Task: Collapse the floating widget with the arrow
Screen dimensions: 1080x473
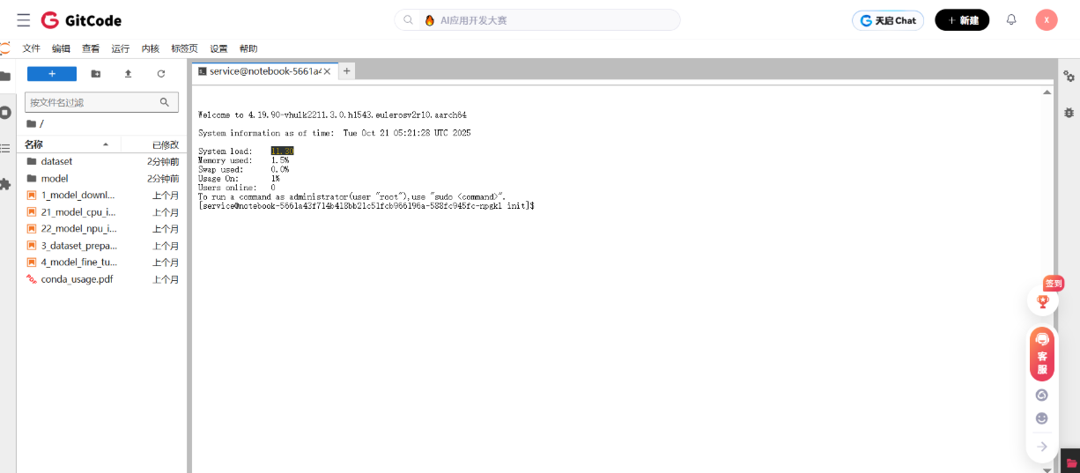Action: click(1042, 447)
